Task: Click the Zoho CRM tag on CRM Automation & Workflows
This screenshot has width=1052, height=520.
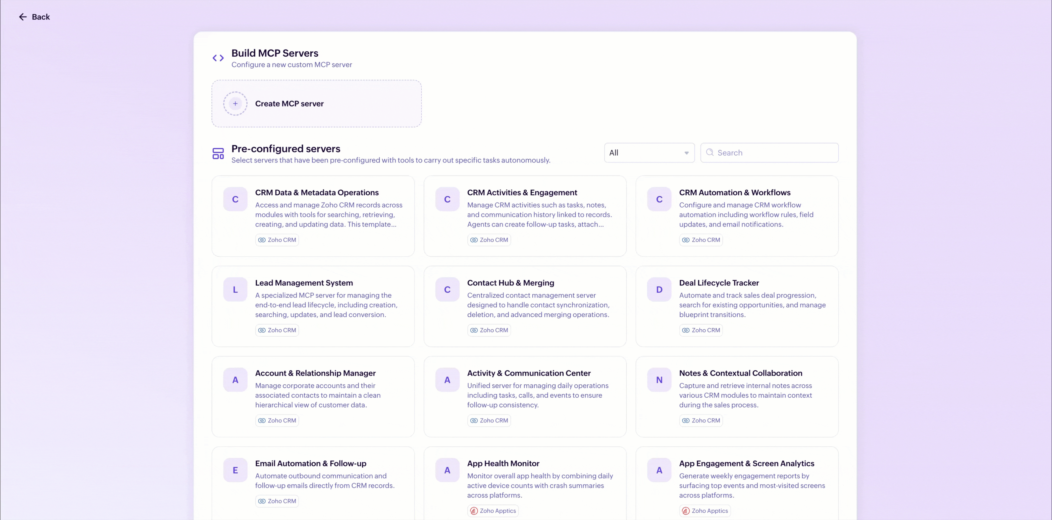Action: click(701, 240)
